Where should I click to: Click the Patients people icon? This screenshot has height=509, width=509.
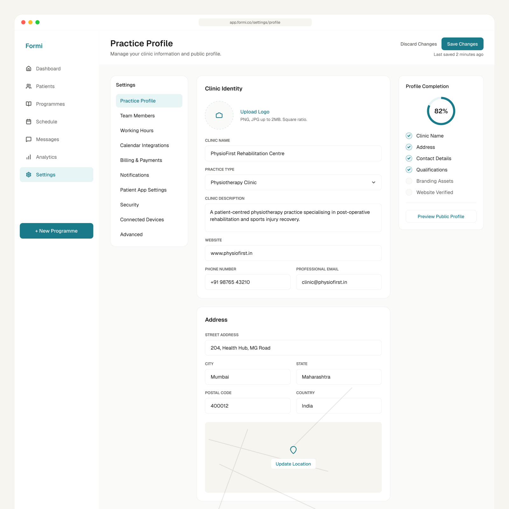(x=29, y=86)
